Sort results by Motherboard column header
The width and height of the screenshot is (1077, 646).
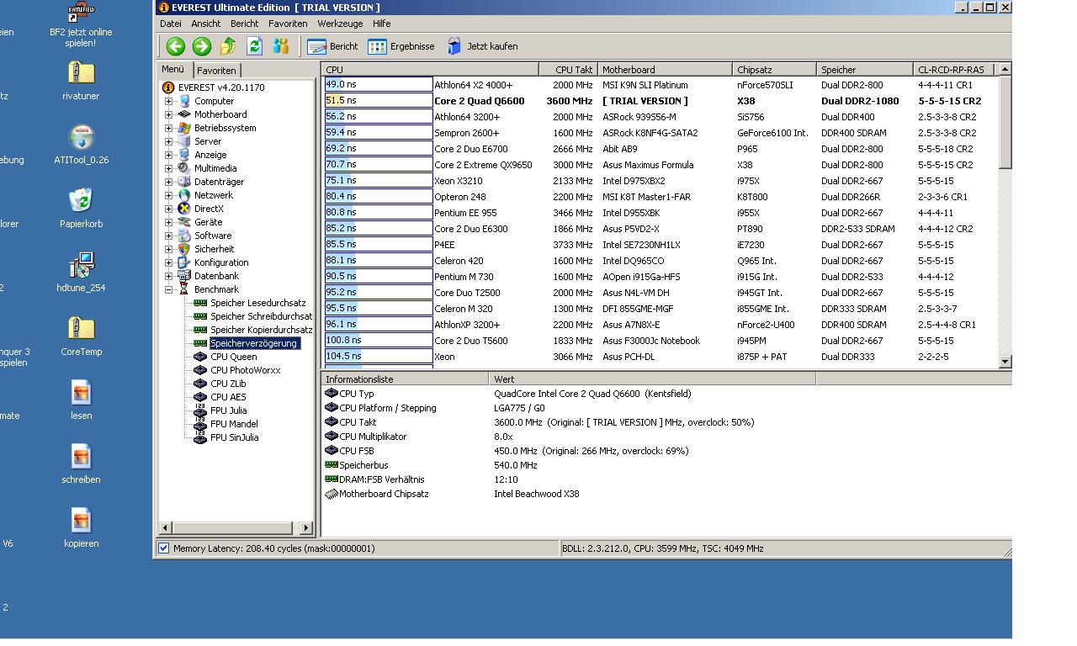pyautogui.click(x=665, y=70)
